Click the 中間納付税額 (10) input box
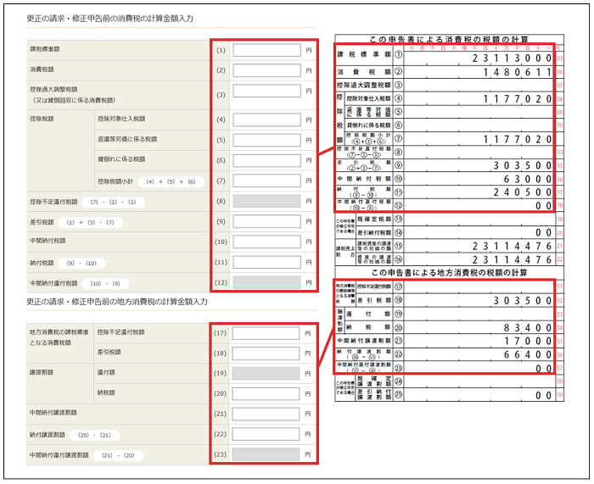 point(266,242)
